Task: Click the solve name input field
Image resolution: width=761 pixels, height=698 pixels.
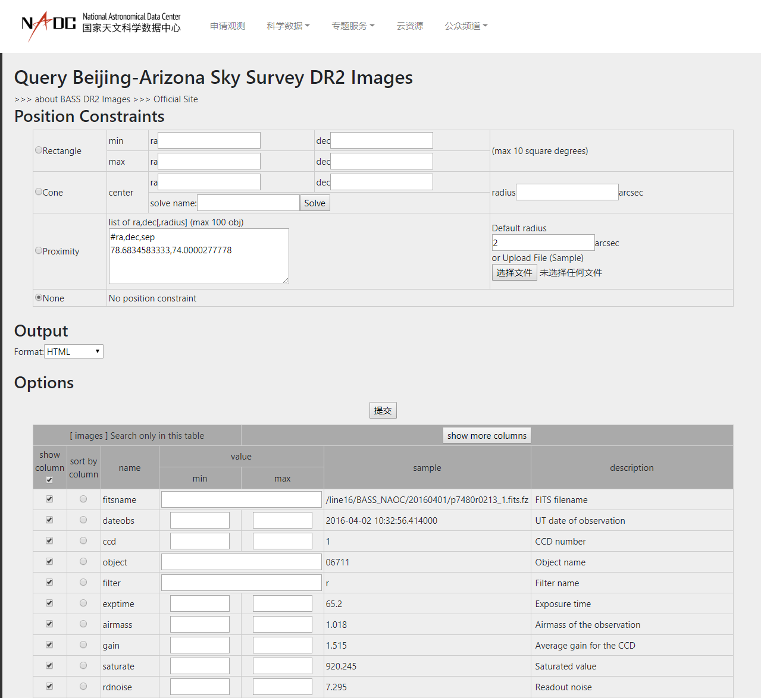Action: (248, 203)
